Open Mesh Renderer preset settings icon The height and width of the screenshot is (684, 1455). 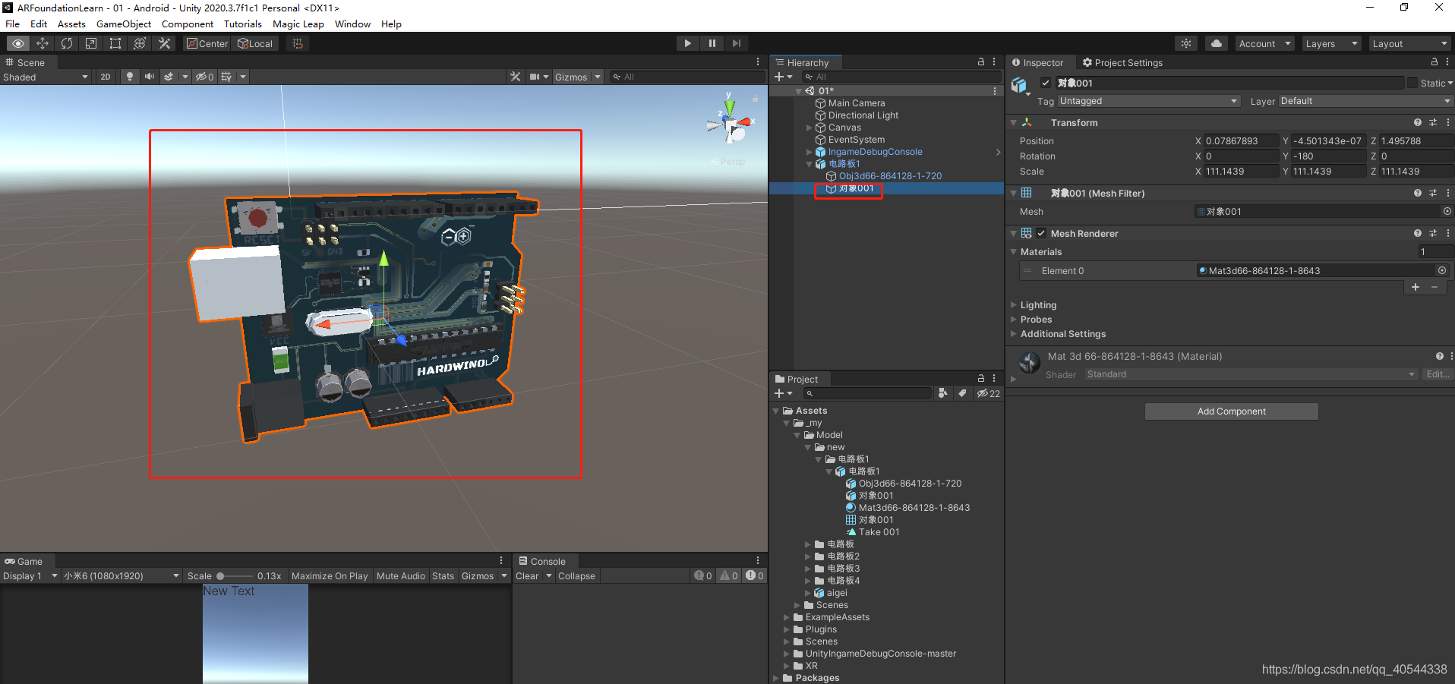[x=1433, y=233]
